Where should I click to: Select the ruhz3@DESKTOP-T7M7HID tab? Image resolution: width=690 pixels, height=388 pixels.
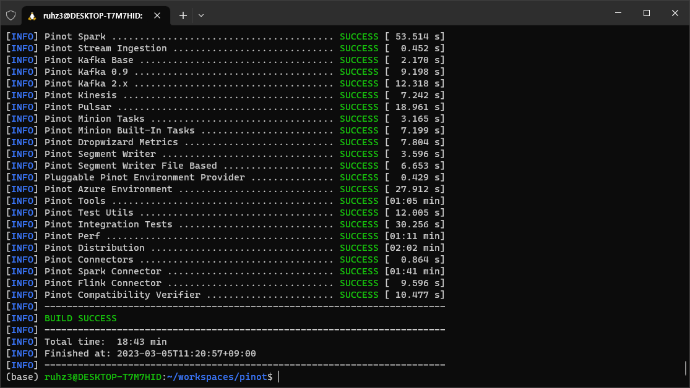(95, 16)
